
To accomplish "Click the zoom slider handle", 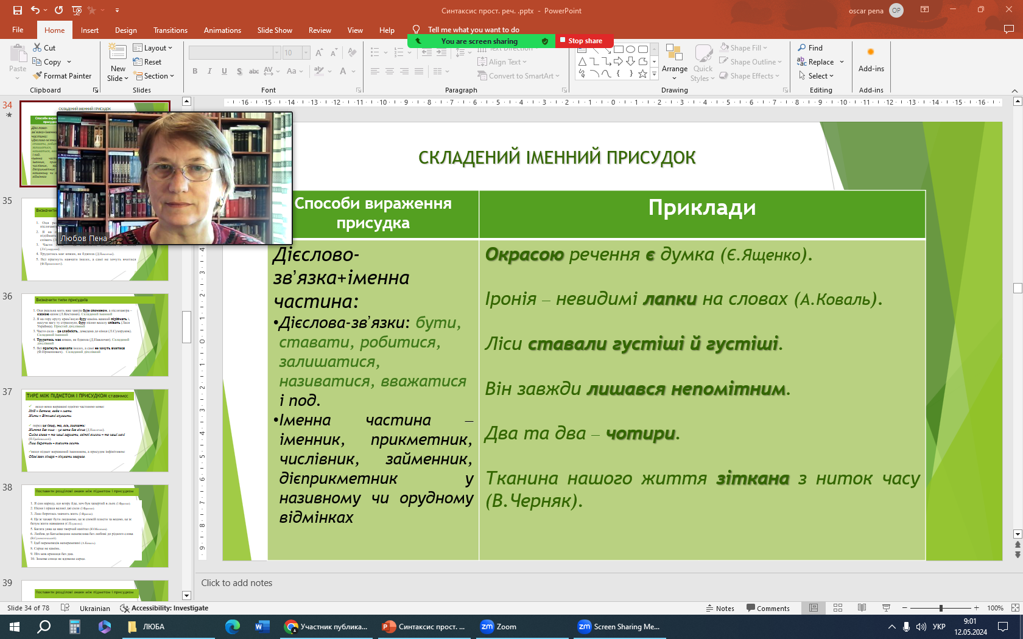I will pos(941,608).
